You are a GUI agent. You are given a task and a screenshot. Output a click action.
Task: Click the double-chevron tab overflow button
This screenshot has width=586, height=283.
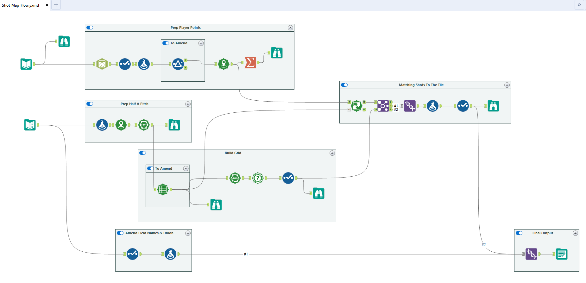[x=579, y=5]
